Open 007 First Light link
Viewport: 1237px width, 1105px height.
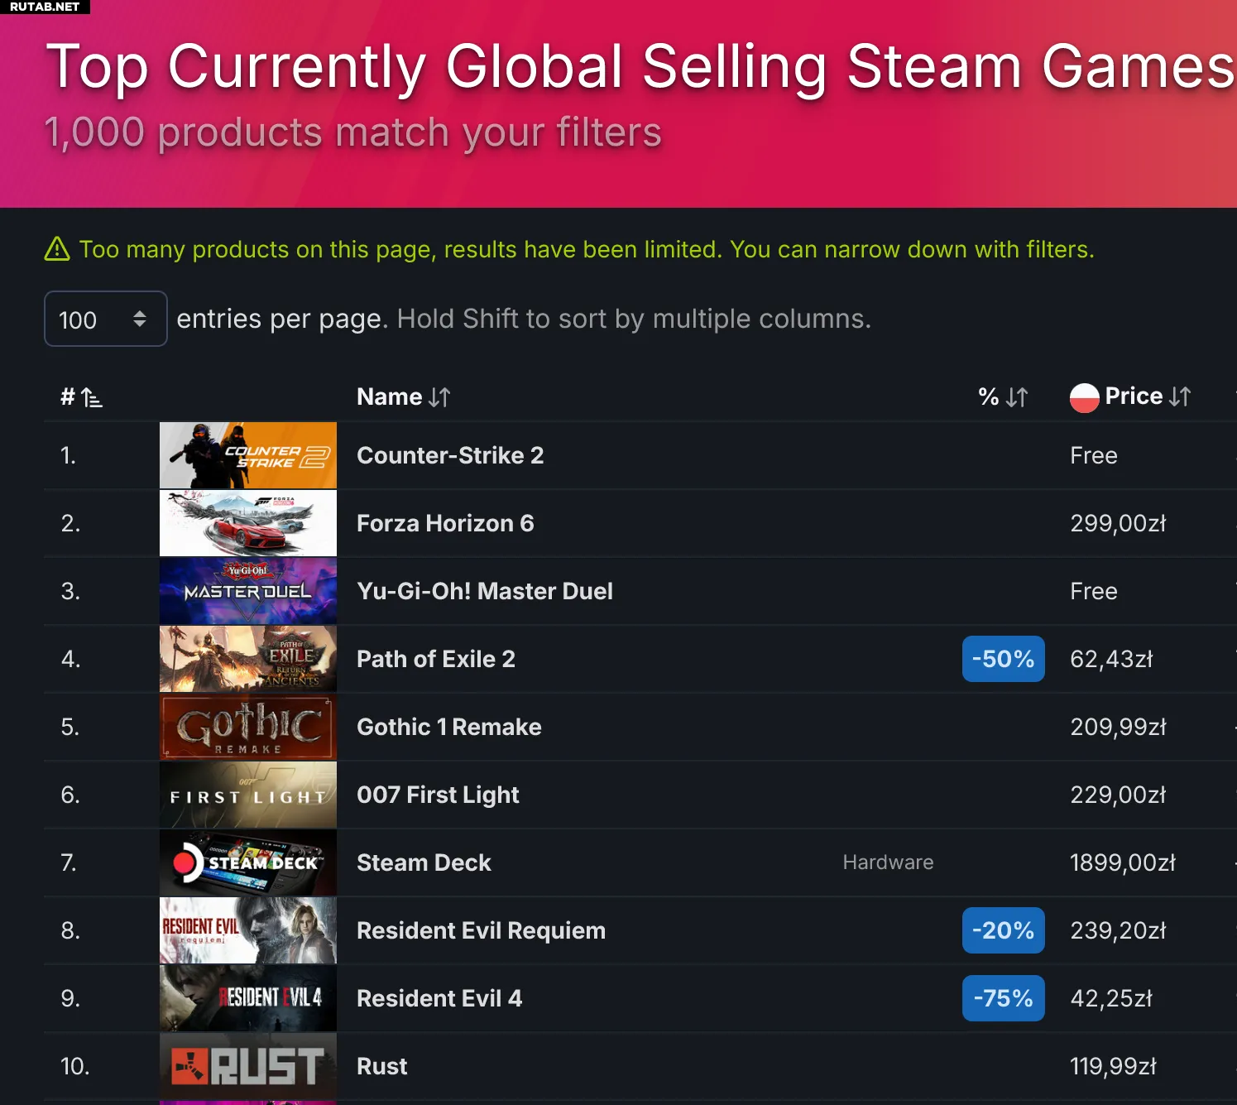(x=438, y=795)
